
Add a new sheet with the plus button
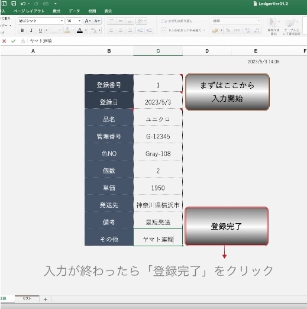(x=46, y=299)
